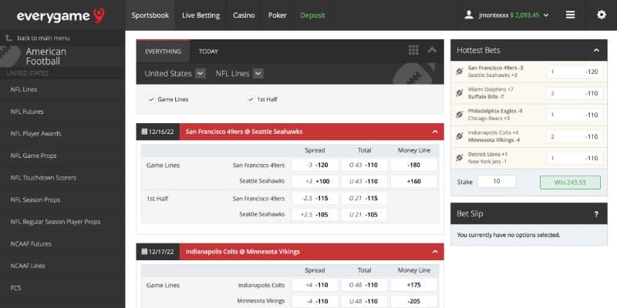This screenshot has width=617, height=308.
Task: Open the United States country dropdown
Action: (x=201, y=73)
